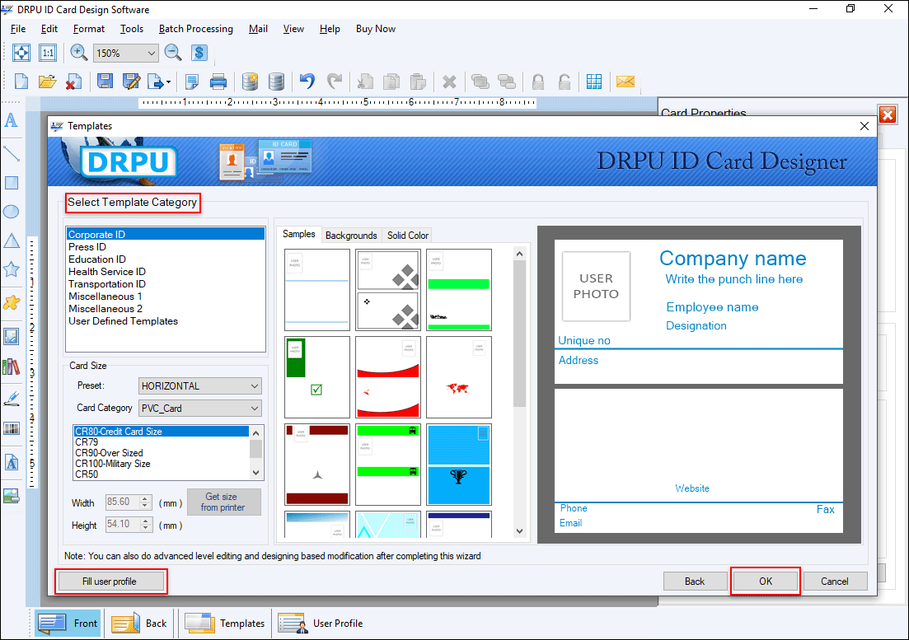Select the signature pen tool icon

[x=12, y=399]
